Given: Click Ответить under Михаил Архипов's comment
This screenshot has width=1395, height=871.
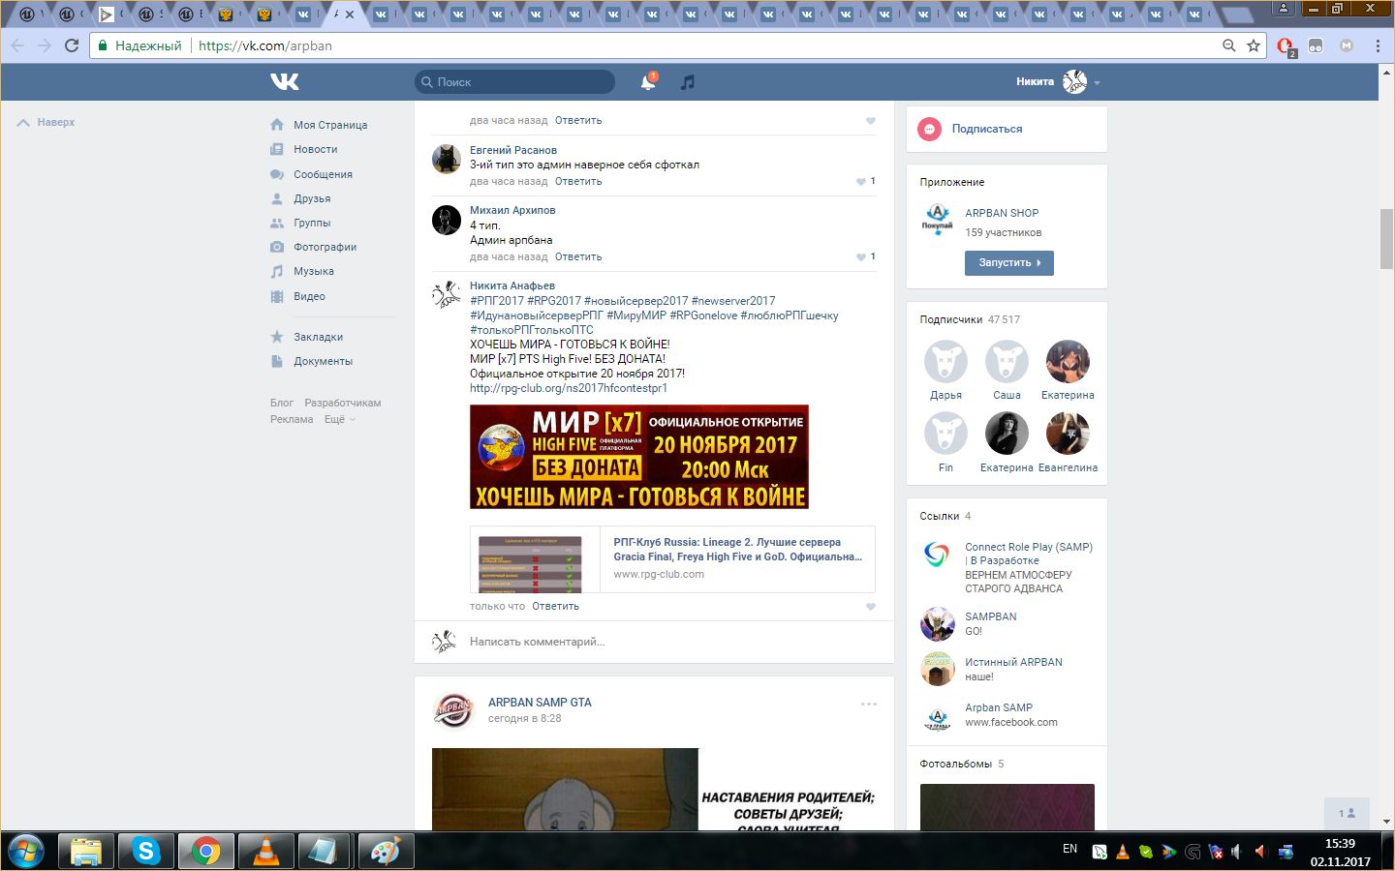Looking at the screenshot, I should point(578,257).
